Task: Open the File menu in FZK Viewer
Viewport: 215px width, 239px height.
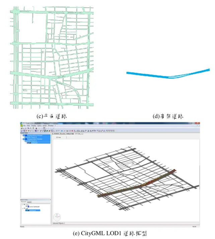Action: coord(24,126)
